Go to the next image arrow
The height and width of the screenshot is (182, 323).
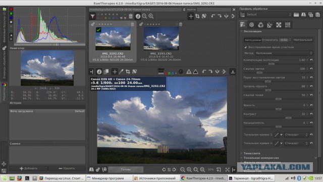(x=174, y=169)
